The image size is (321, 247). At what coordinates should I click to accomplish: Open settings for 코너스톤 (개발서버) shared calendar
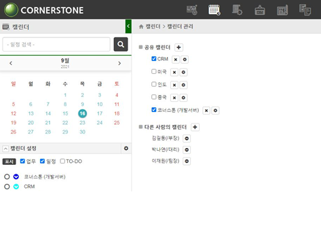[x=215, y=111]
